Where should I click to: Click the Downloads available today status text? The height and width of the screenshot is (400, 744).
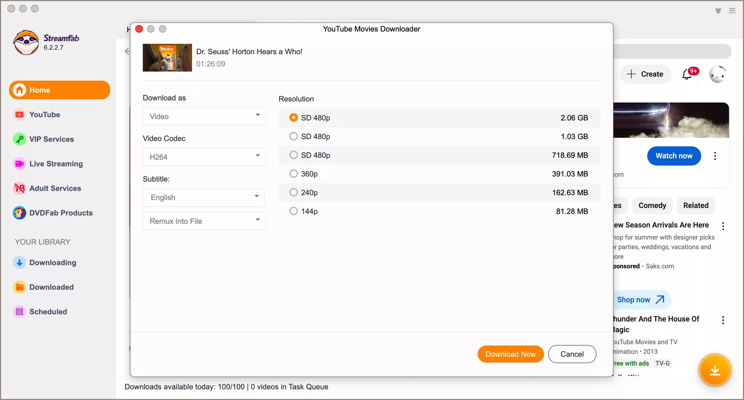[226, 386]
